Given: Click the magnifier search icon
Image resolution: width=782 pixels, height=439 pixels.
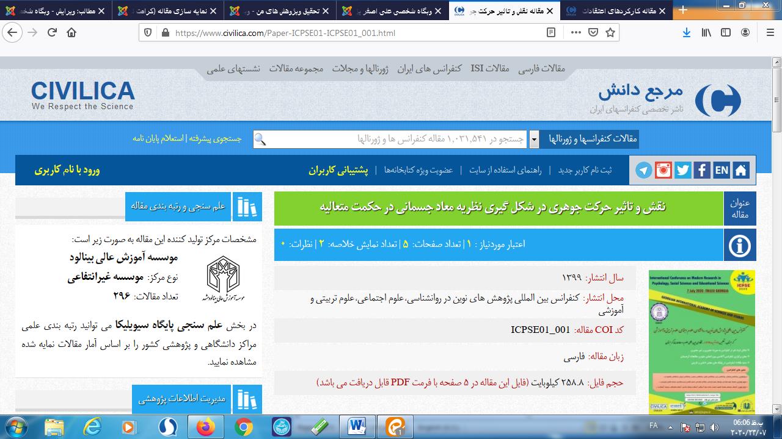Looking at the screenshot, I should pos(260,139).
